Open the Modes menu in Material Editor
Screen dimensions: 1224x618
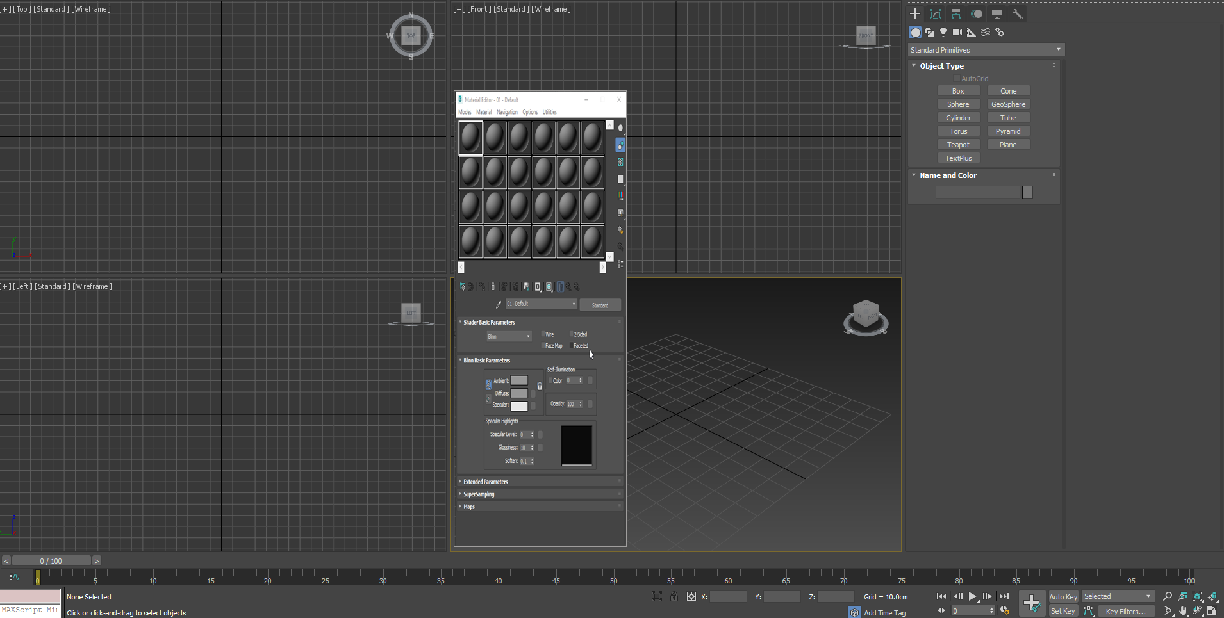465,112
